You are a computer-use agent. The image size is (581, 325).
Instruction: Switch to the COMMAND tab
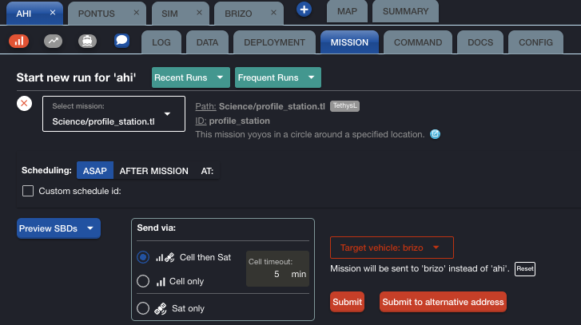click(x=418, y=42)
